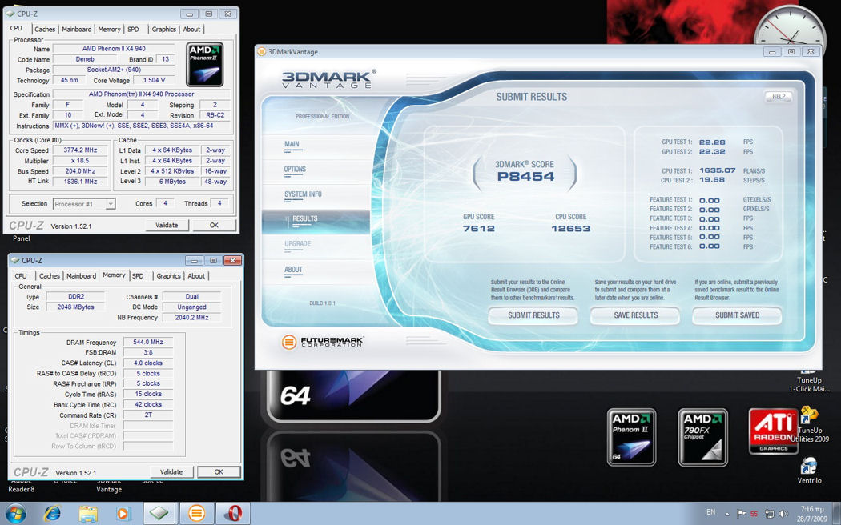Open OPTIONS in the 3DMark sidebar
Image resolution: width=841 pixels, height=525 pixels.
(x=295, y=170)
